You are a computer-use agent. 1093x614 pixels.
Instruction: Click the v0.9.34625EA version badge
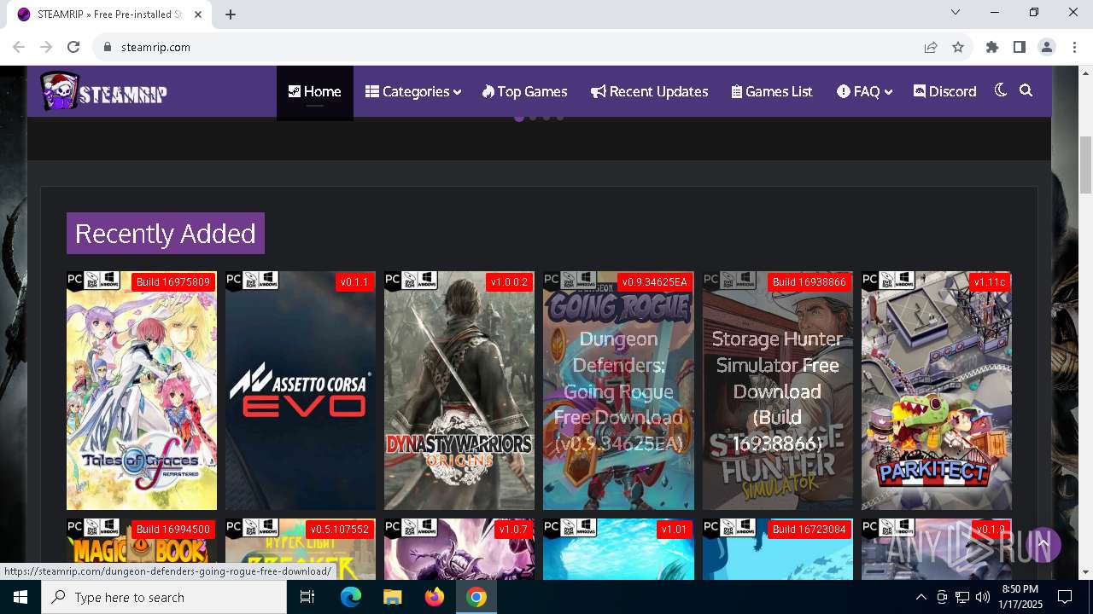point(654,281)
